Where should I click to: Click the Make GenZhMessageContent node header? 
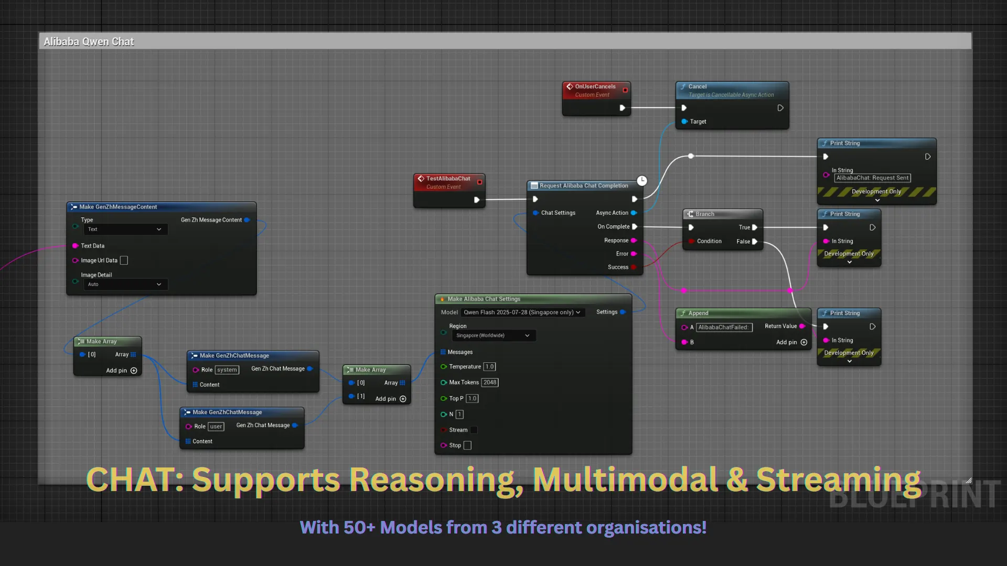(162, 207)
